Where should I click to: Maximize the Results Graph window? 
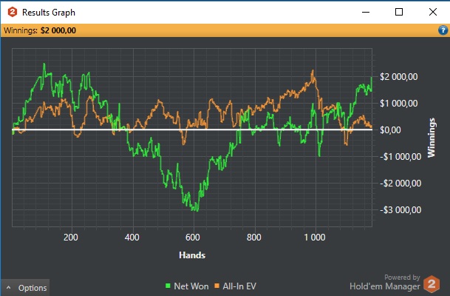[399, 12]
